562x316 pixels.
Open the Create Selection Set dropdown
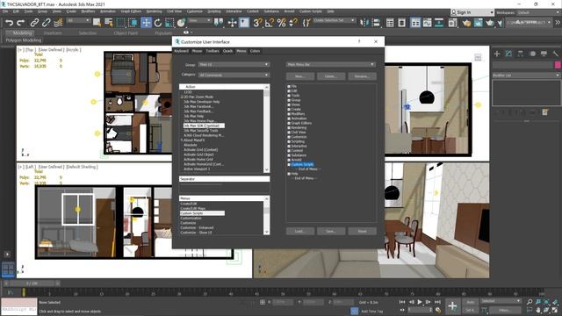334,21
